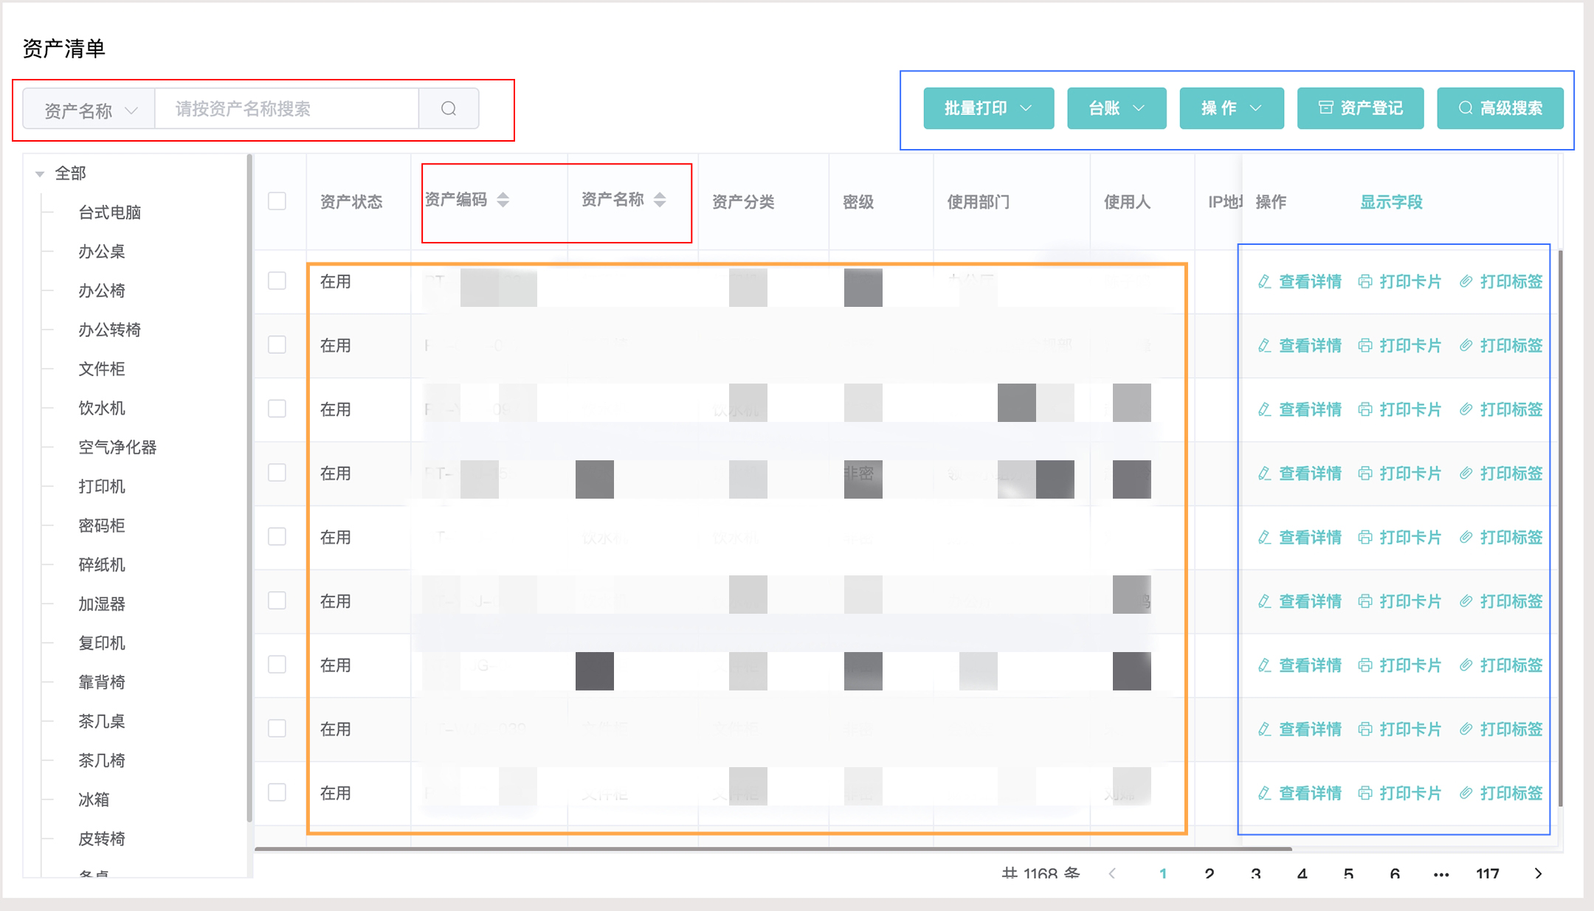Select 台式电脑 in category tree

(x=109, y=212)
